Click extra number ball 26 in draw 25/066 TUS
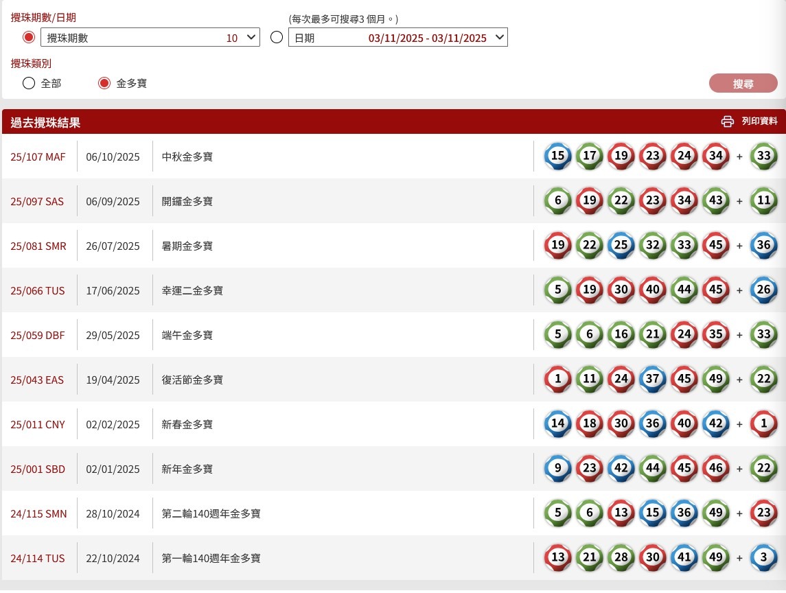Viewport: 786px width, 593px height. click(763, 290)
